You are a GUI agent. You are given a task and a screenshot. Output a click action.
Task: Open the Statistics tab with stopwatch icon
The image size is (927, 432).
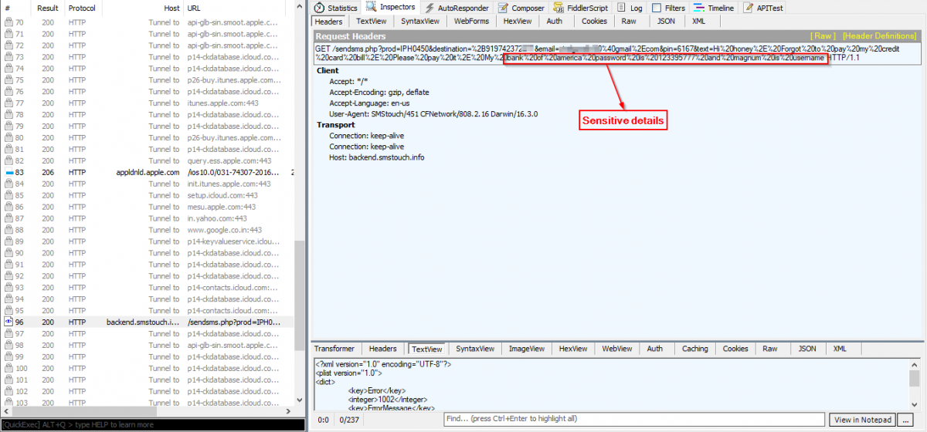[336, 8]
